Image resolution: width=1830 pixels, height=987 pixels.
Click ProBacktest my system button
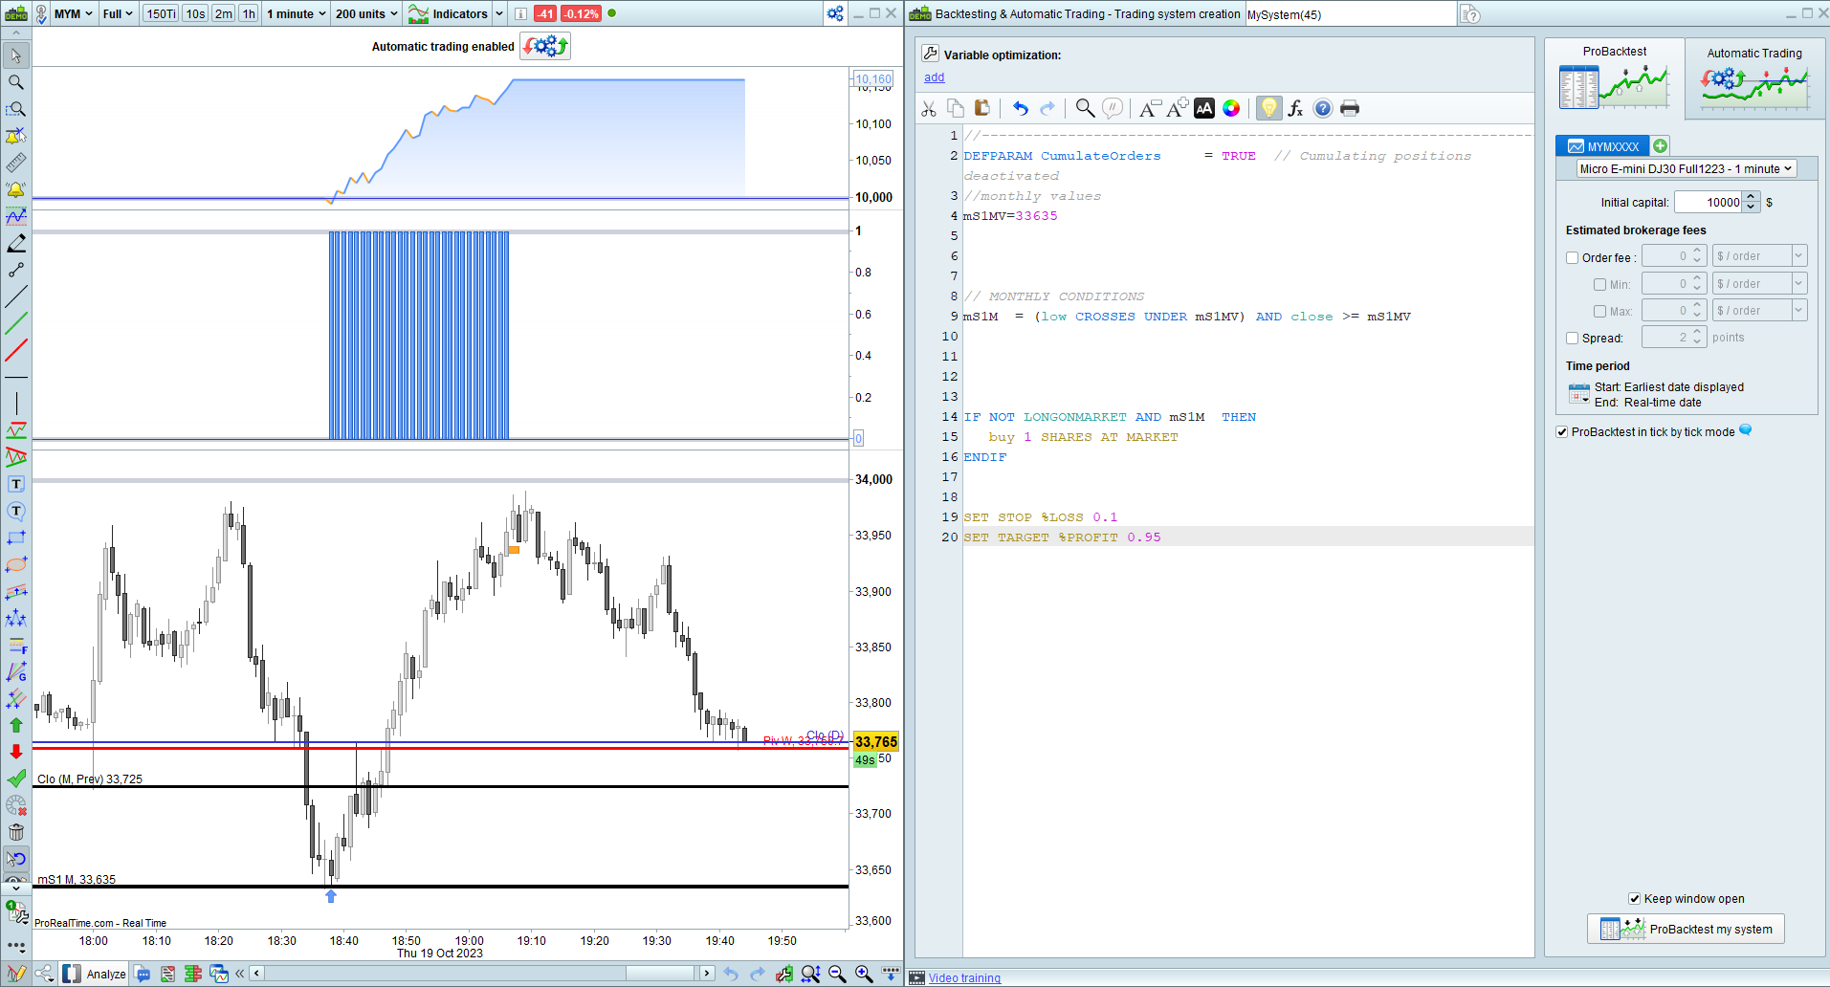(x=1686, y=929)
